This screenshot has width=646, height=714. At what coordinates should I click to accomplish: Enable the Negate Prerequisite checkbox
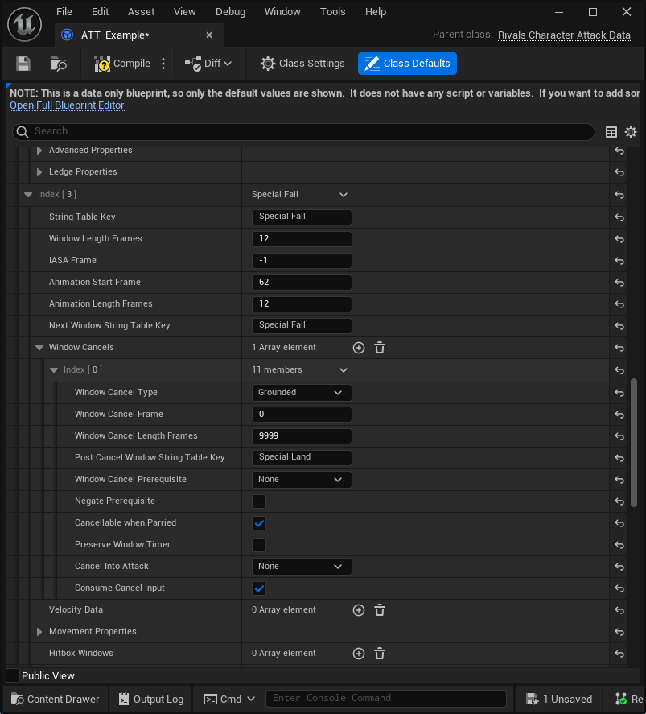(x=259, y=501)
